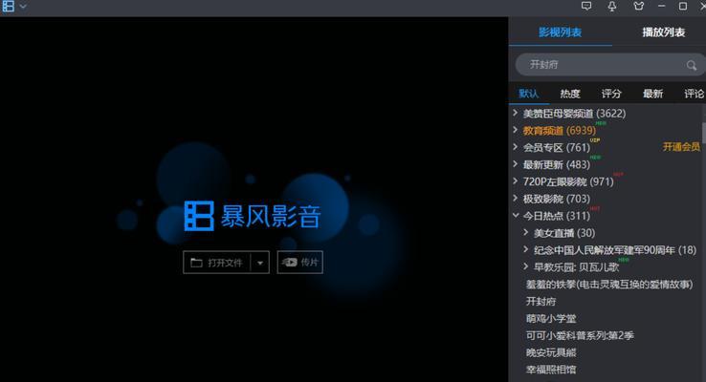Expand the 最新更新 (483) category

point(516,164)
